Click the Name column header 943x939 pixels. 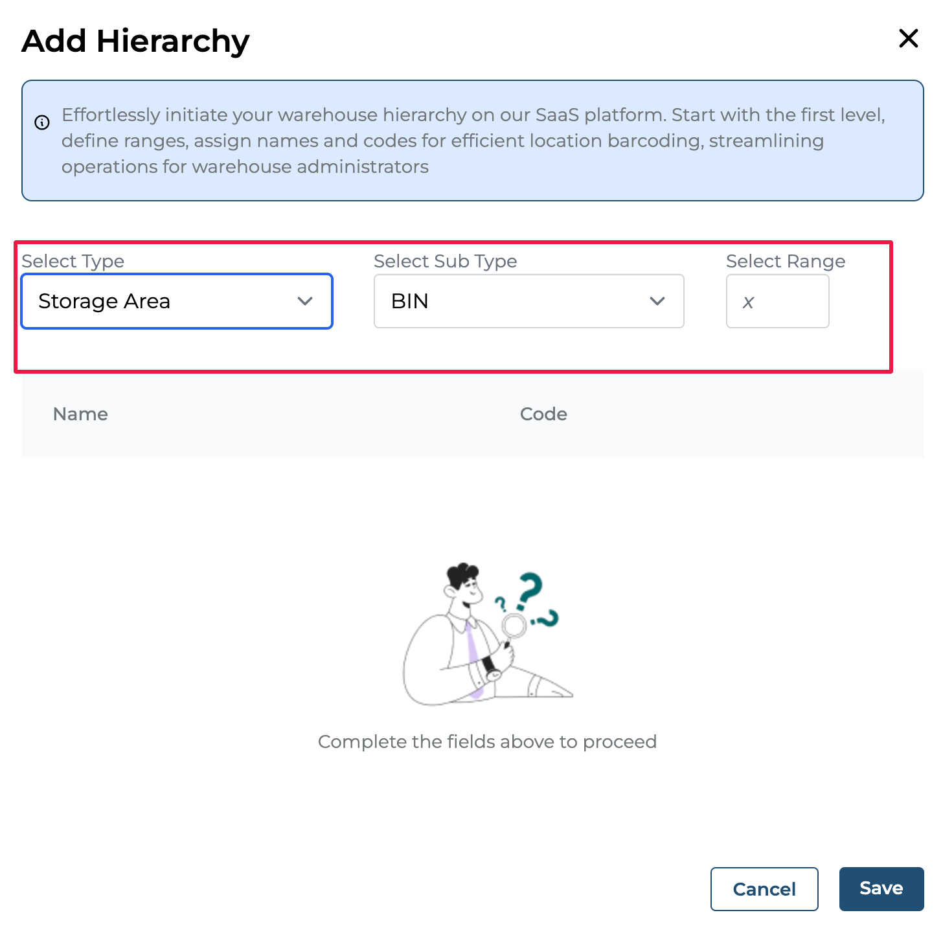[x=80, y=414]
